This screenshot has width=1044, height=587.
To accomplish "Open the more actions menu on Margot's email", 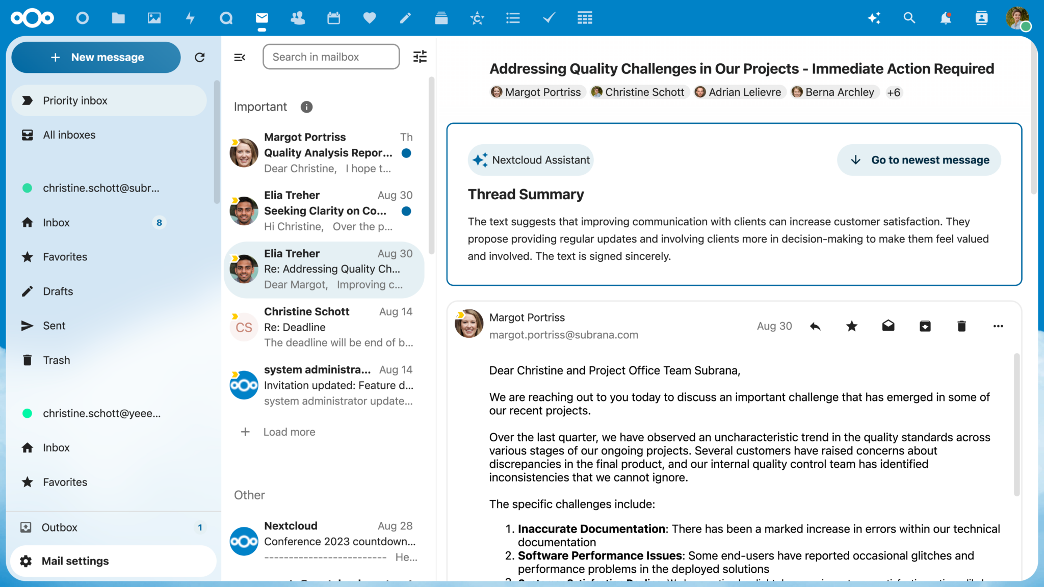I will (x=998, y=326).
